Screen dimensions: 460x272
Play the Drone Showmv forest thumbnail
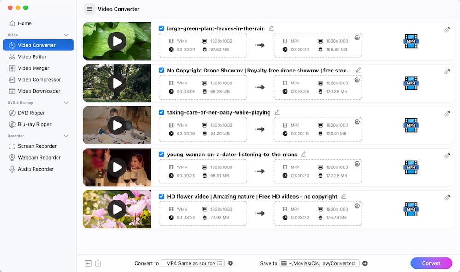[117, 83]
